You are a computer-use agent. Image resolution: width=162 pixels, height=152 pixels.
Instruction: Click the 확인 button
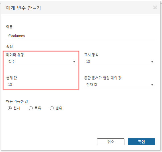142,142
